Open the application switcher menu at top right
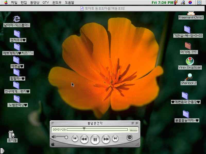 (x=199, y=3)
